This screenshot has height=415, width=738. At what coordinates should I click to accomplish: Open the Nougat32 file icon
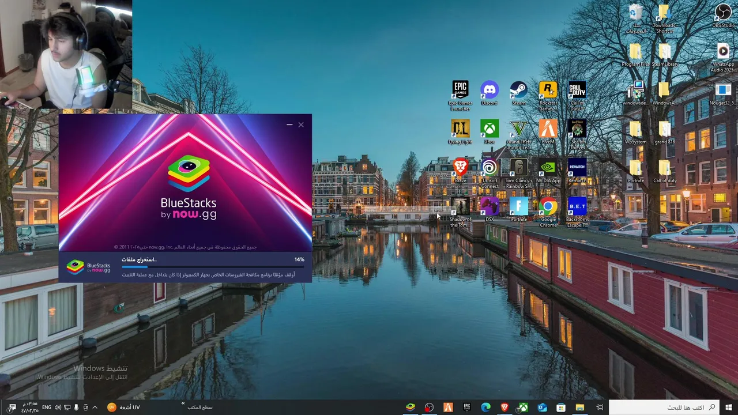click(x=723, y=93)
